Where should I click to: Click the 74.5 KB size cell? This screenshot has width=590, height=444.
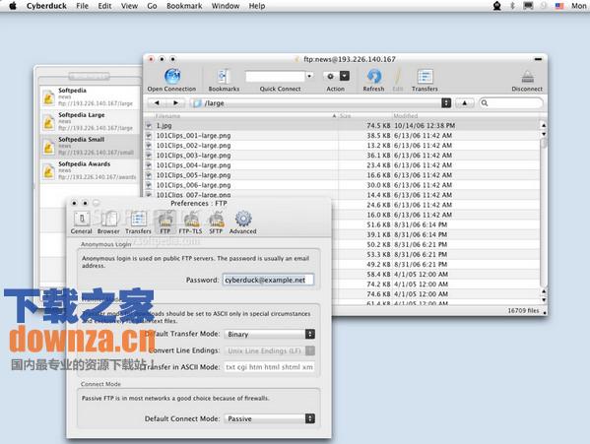[378, 126]
